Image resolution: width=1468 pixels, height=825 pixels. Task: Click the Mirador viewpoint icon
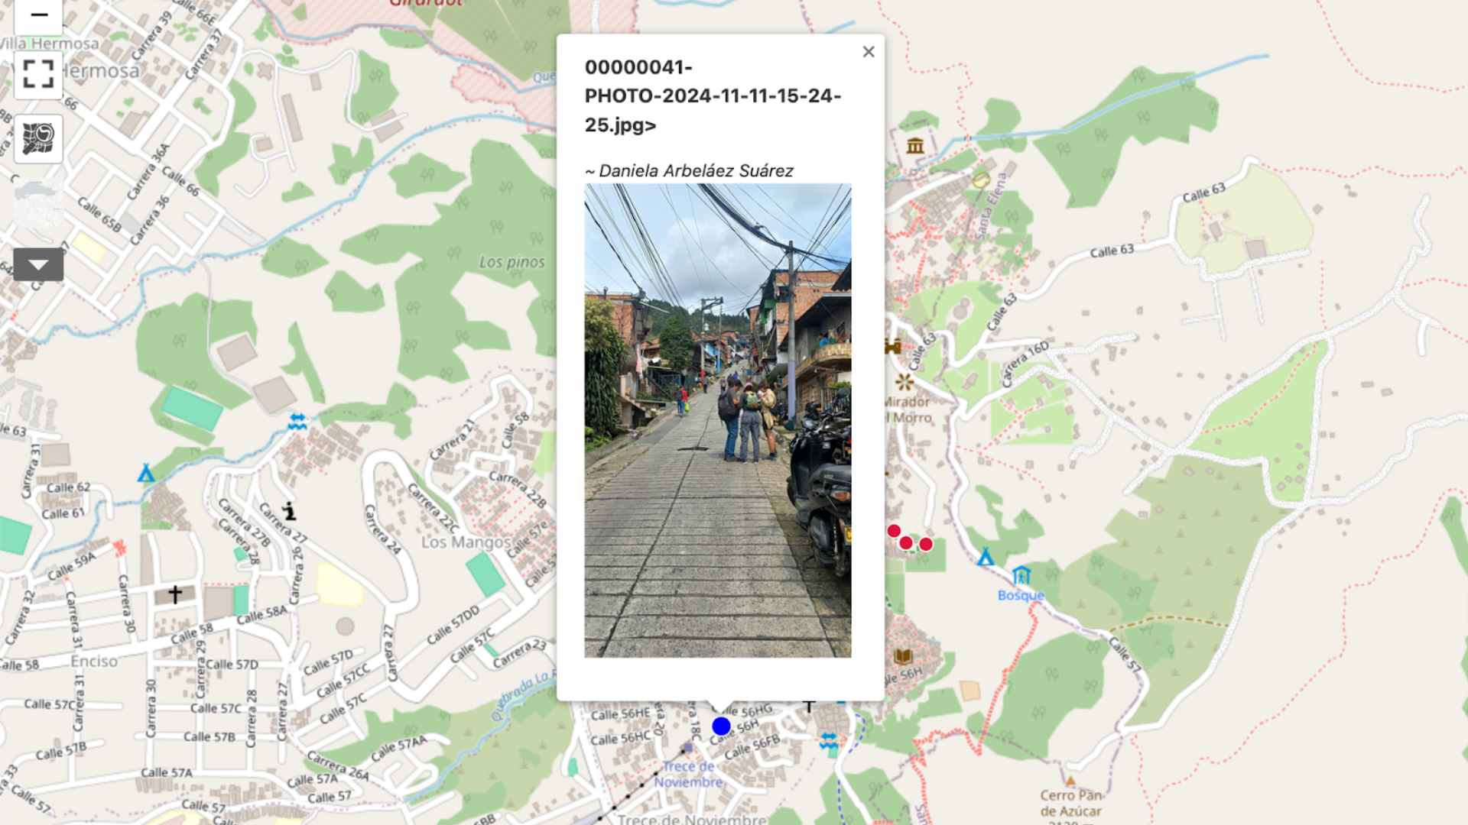(905, 381)
